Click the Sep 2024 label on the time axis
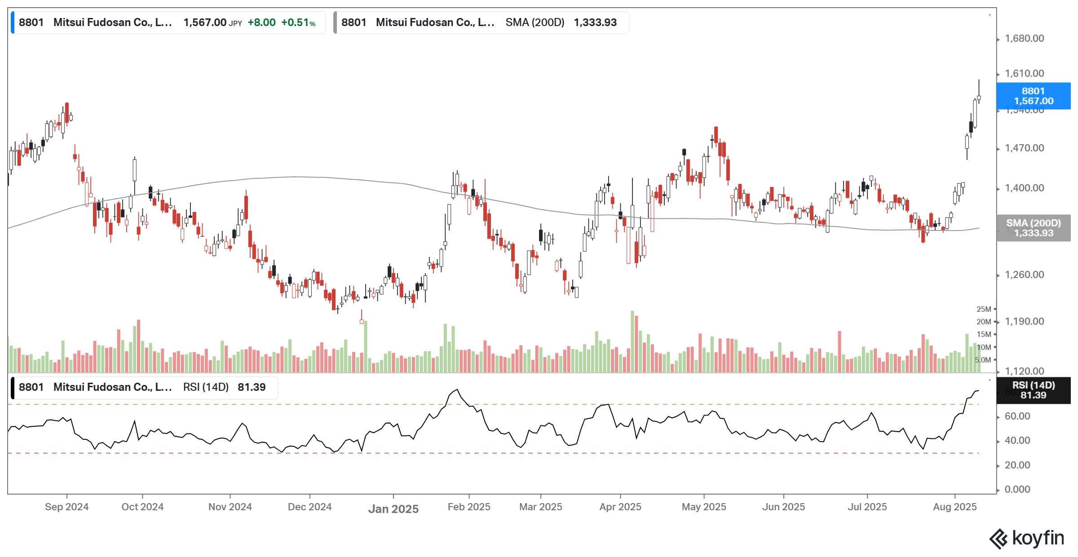 [66, 507]
